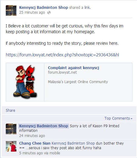Image resolution: width=137 pixels, height=158 pixels.
Task: Click tagged Kennyscj Badminton Shop mention
Action: (73, 143)
